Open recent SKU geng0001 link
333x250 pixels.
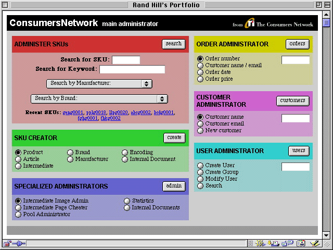73,113
